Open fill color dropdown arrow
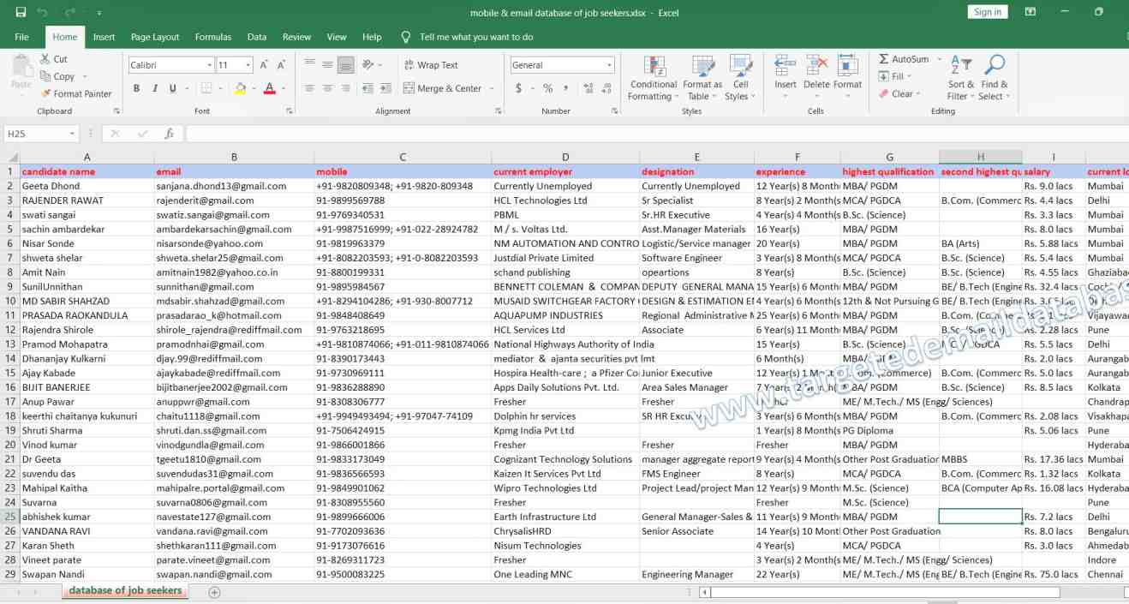 coord(254,88)
